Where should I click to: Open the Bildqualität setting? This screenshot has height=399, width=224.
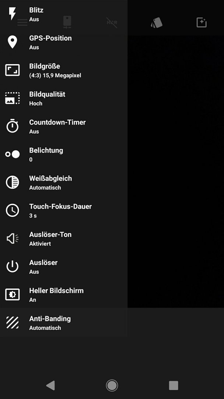tap(64, 98)
